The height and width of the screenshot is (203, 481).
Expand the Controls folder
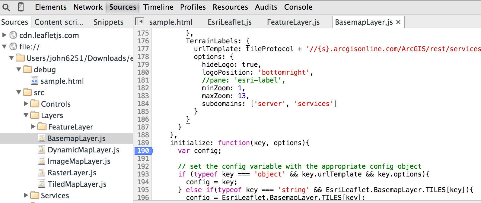[x=26, y=104]
